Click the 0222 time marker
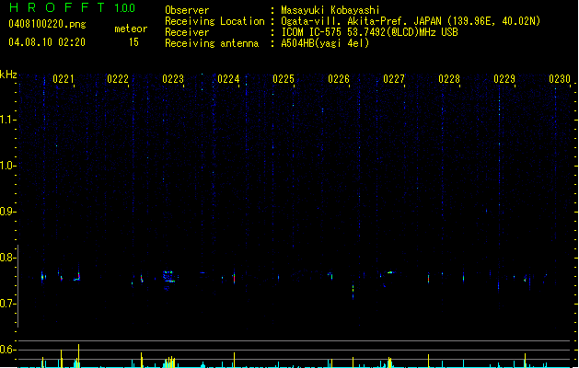 pyautogui.click(x=118, y=79)
